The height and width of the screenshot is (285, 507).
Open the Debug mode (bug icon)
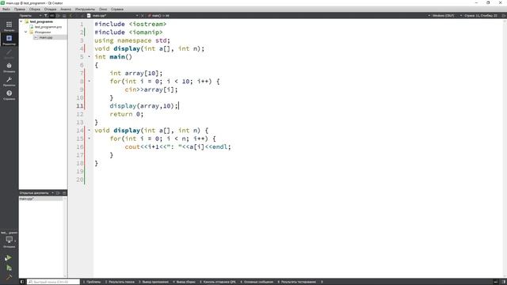coord(9,67)
